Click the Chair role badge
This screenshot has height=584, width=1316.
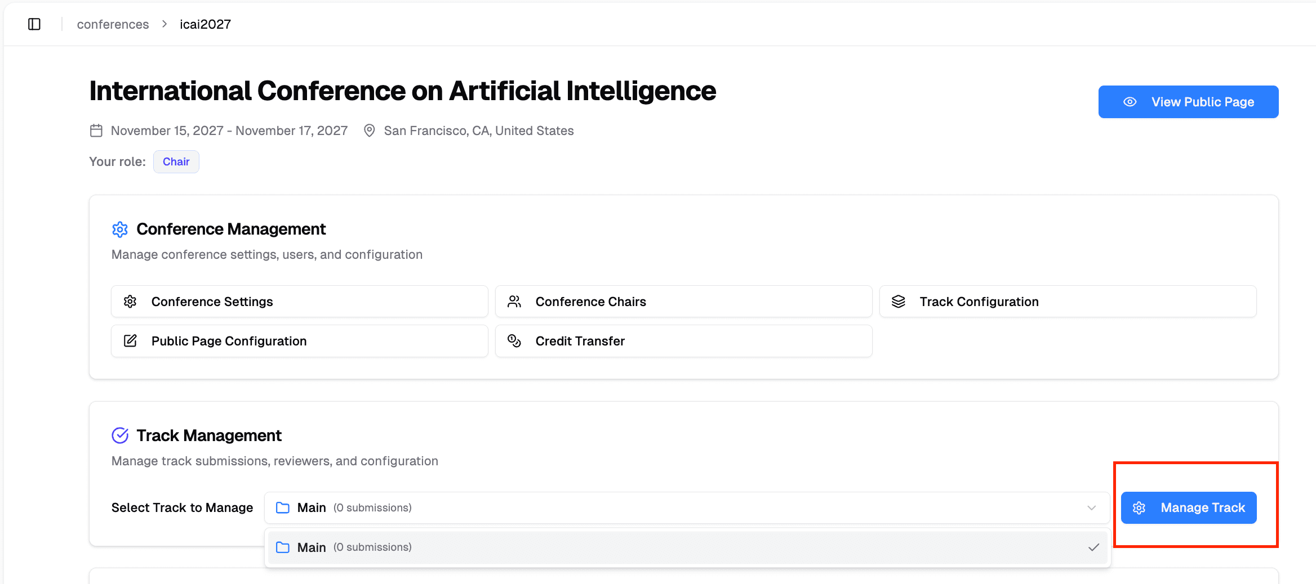[x=176, y=161]
